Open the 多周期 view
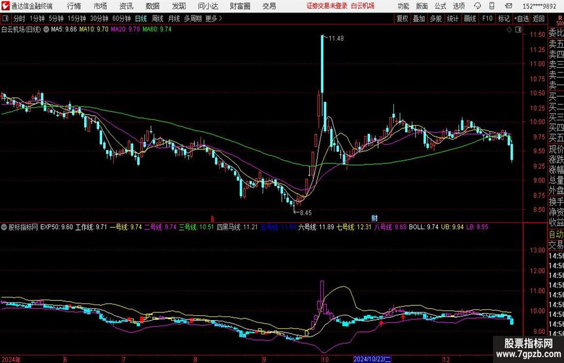Image resolution: width=564 pixels, height=363 pixels. pyautogui.click(x=193, y=18)
